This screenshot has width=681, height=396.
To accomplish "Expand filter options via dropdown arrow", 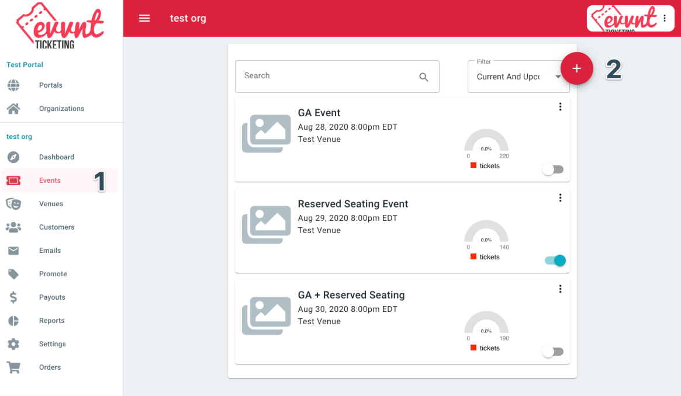I will 558,77.
